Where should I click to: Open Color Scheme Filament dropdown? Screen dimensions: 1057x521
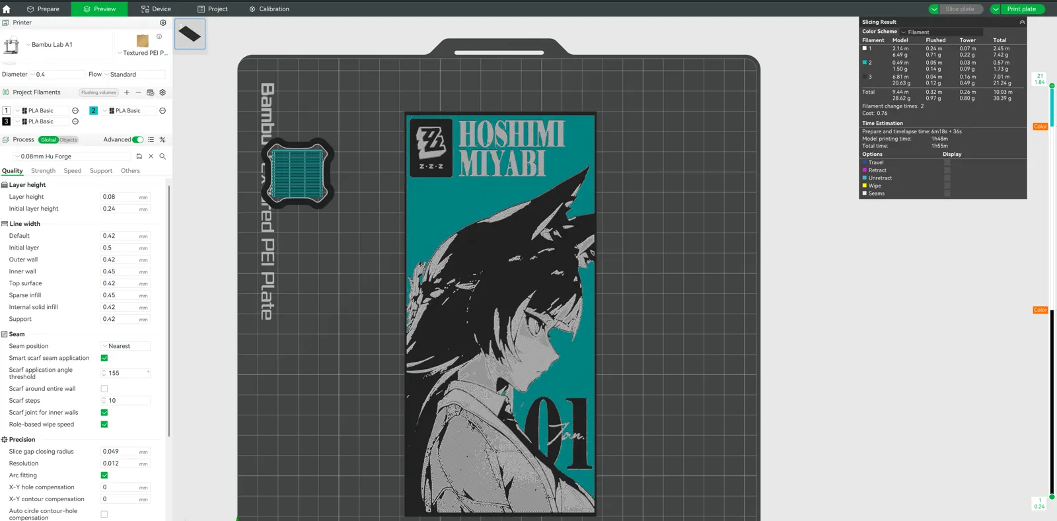coord(941,32)
